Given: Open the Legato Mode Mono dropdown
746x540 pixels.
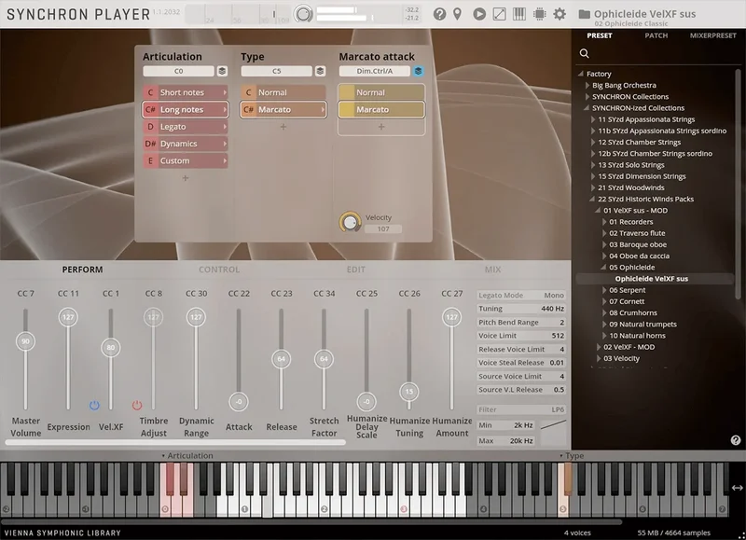Looking at the screenshot, I should [x=521, y=295].
